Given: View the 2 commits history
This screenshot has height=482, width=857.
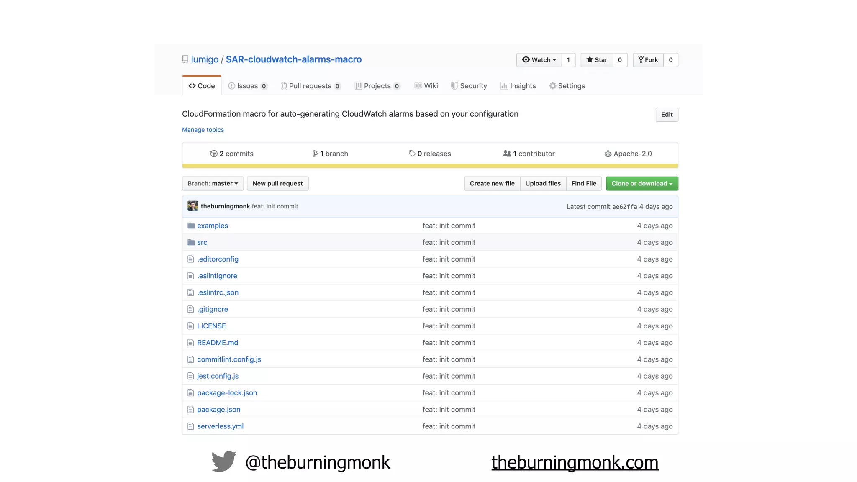Looking at the screenshot, I should [x=232, y=154].
